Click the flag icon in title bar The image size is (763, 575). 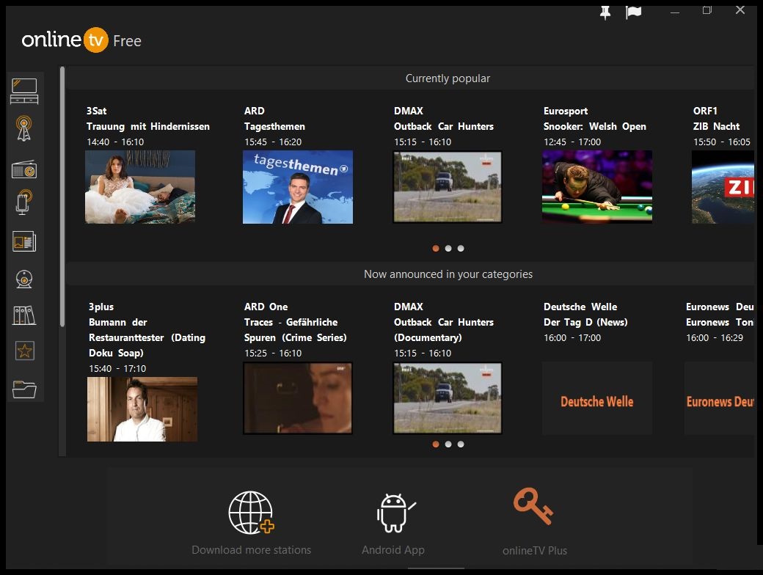coord(633,12)
